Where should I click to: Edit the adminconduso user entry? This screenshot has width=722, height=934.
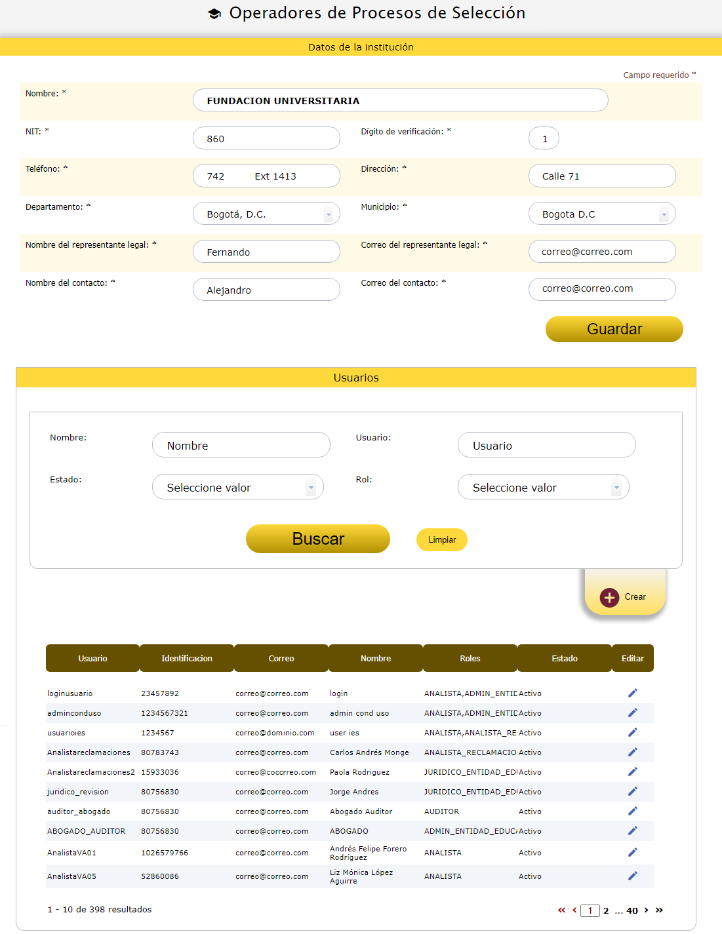(x=632, y=712)
